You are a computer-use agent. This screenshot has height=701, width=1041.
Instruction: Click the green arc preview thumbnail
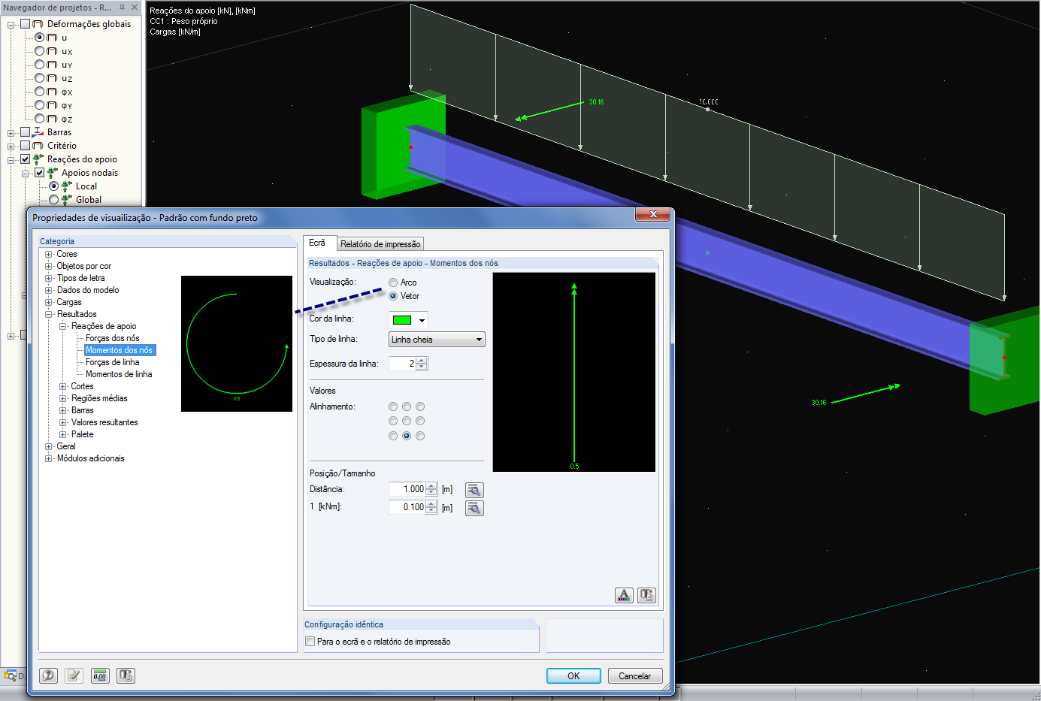point(237,343)
